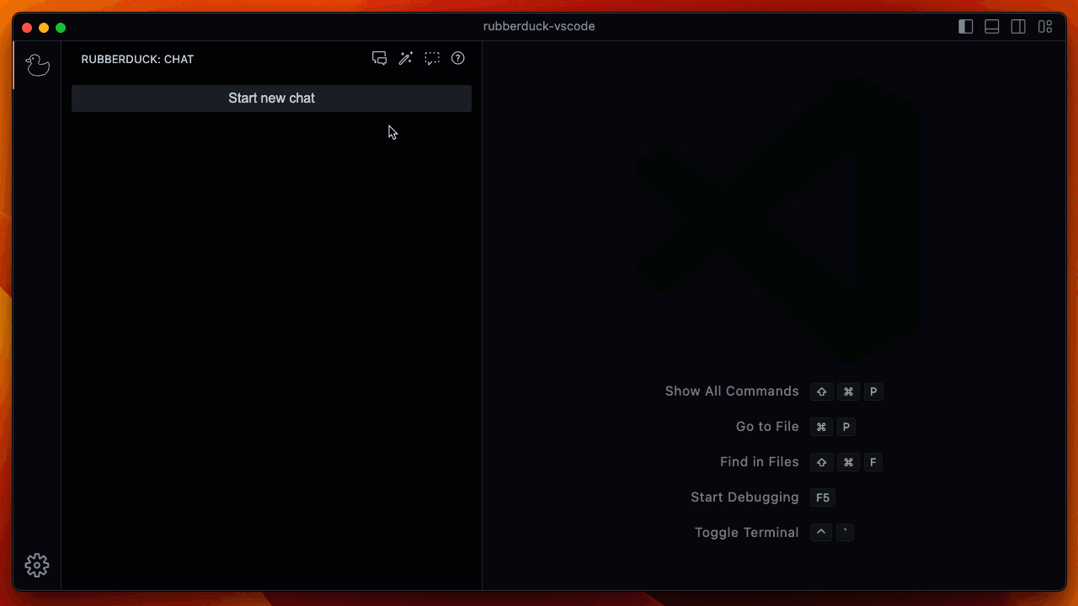This screenshot has height=606, width=1078.
Task: Toggle the bottom panel visibility
Action: click(992, 27)
